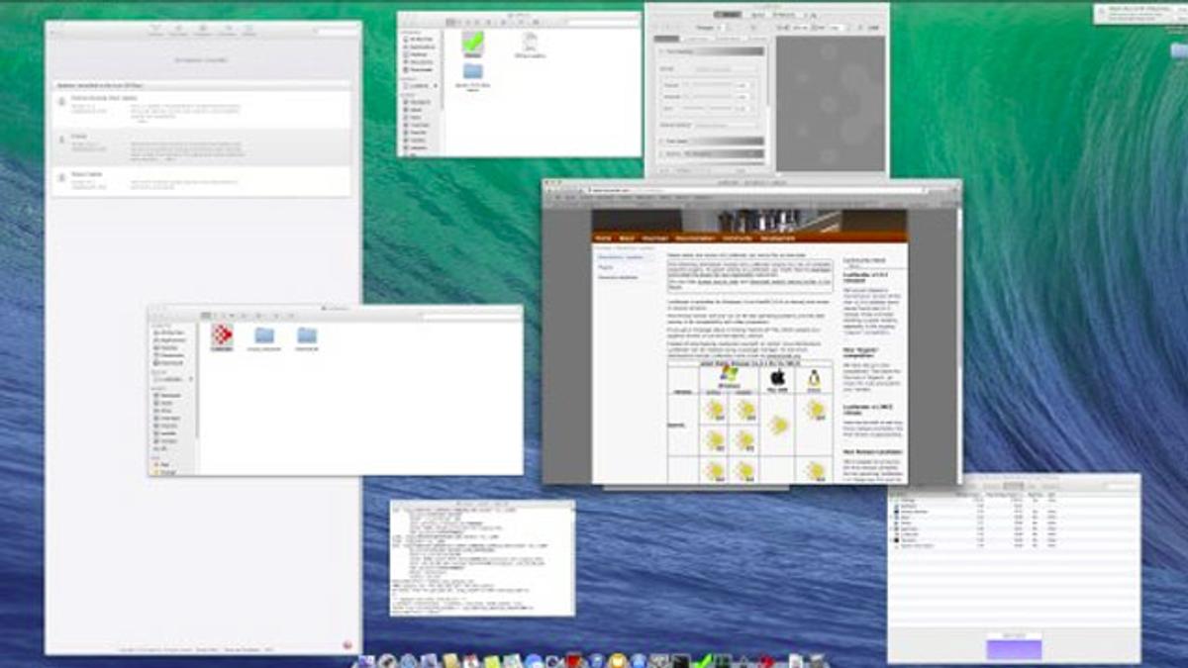Click the Linux penguin icon in table
1188x668 pixels.
[x=815, y=377]
